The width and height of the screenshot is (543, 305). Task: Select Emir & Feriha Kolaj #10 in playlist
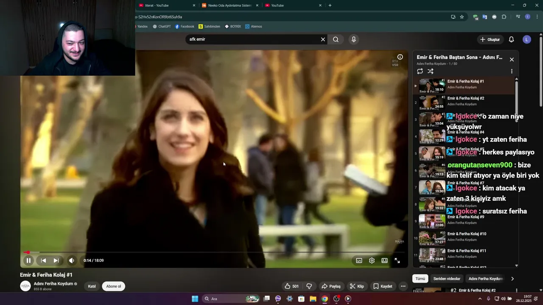coord(464,238)
